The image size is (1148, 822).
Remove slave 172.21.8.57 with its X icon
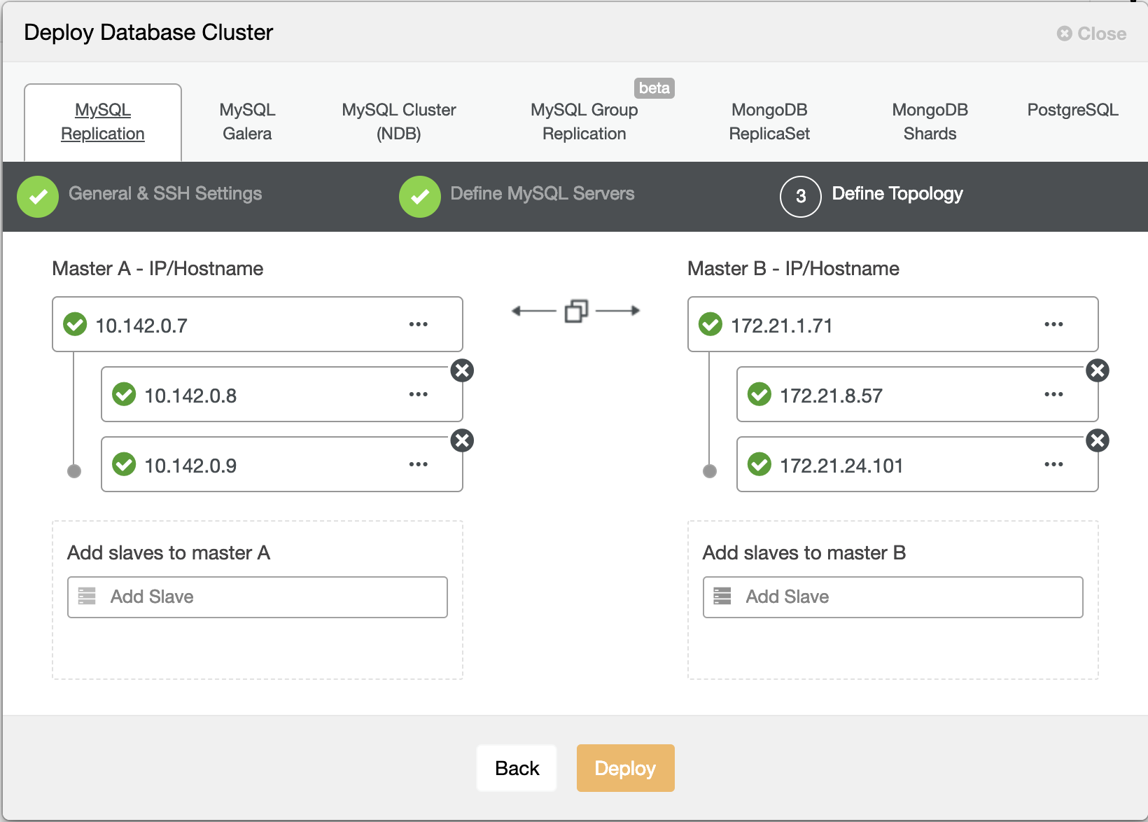[1098, 370]
